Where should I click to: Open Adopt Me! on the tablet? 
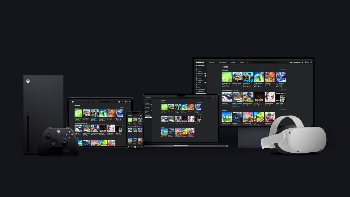tap(78, 128)
